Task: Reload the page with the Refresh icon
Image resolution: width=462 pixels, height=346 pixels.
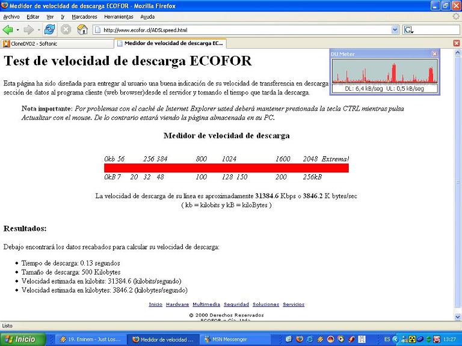Action: [x=49, y=29]
